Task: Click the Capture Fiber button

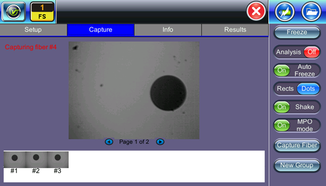Action: pos(297,145)
